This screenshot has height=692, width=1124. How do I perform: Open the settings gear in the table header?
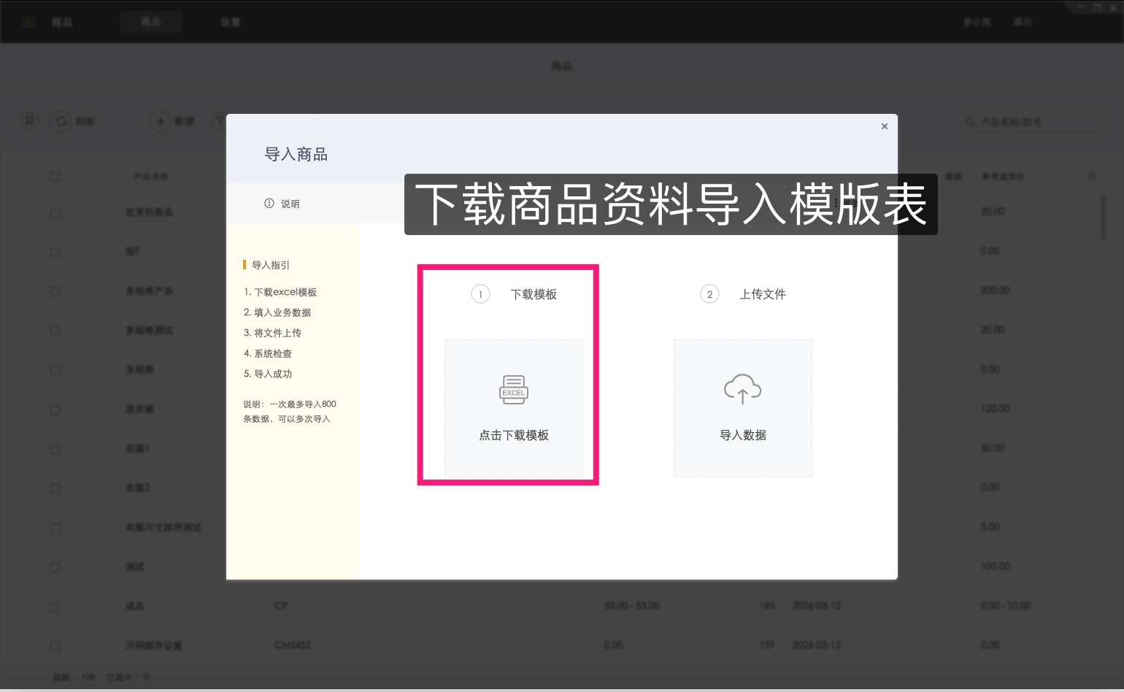[x=1093, y=176]
